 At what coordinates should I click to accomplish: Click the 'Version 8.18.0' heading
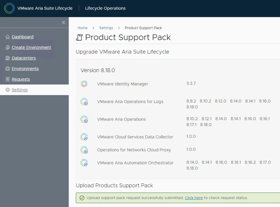(x=98, y=70)
